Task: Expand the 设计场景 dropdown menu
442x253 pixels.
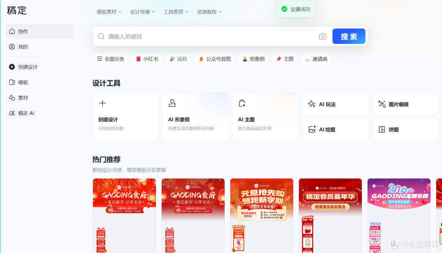Action: pyautogui.click(x=143, y=12)
